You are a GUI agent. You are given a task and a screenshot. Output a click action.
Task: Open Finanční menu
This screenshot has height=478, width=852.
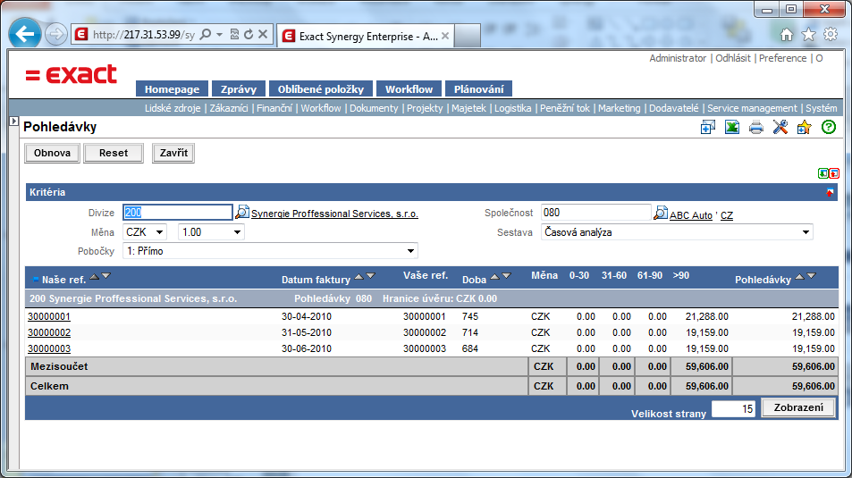coord(274,108)
